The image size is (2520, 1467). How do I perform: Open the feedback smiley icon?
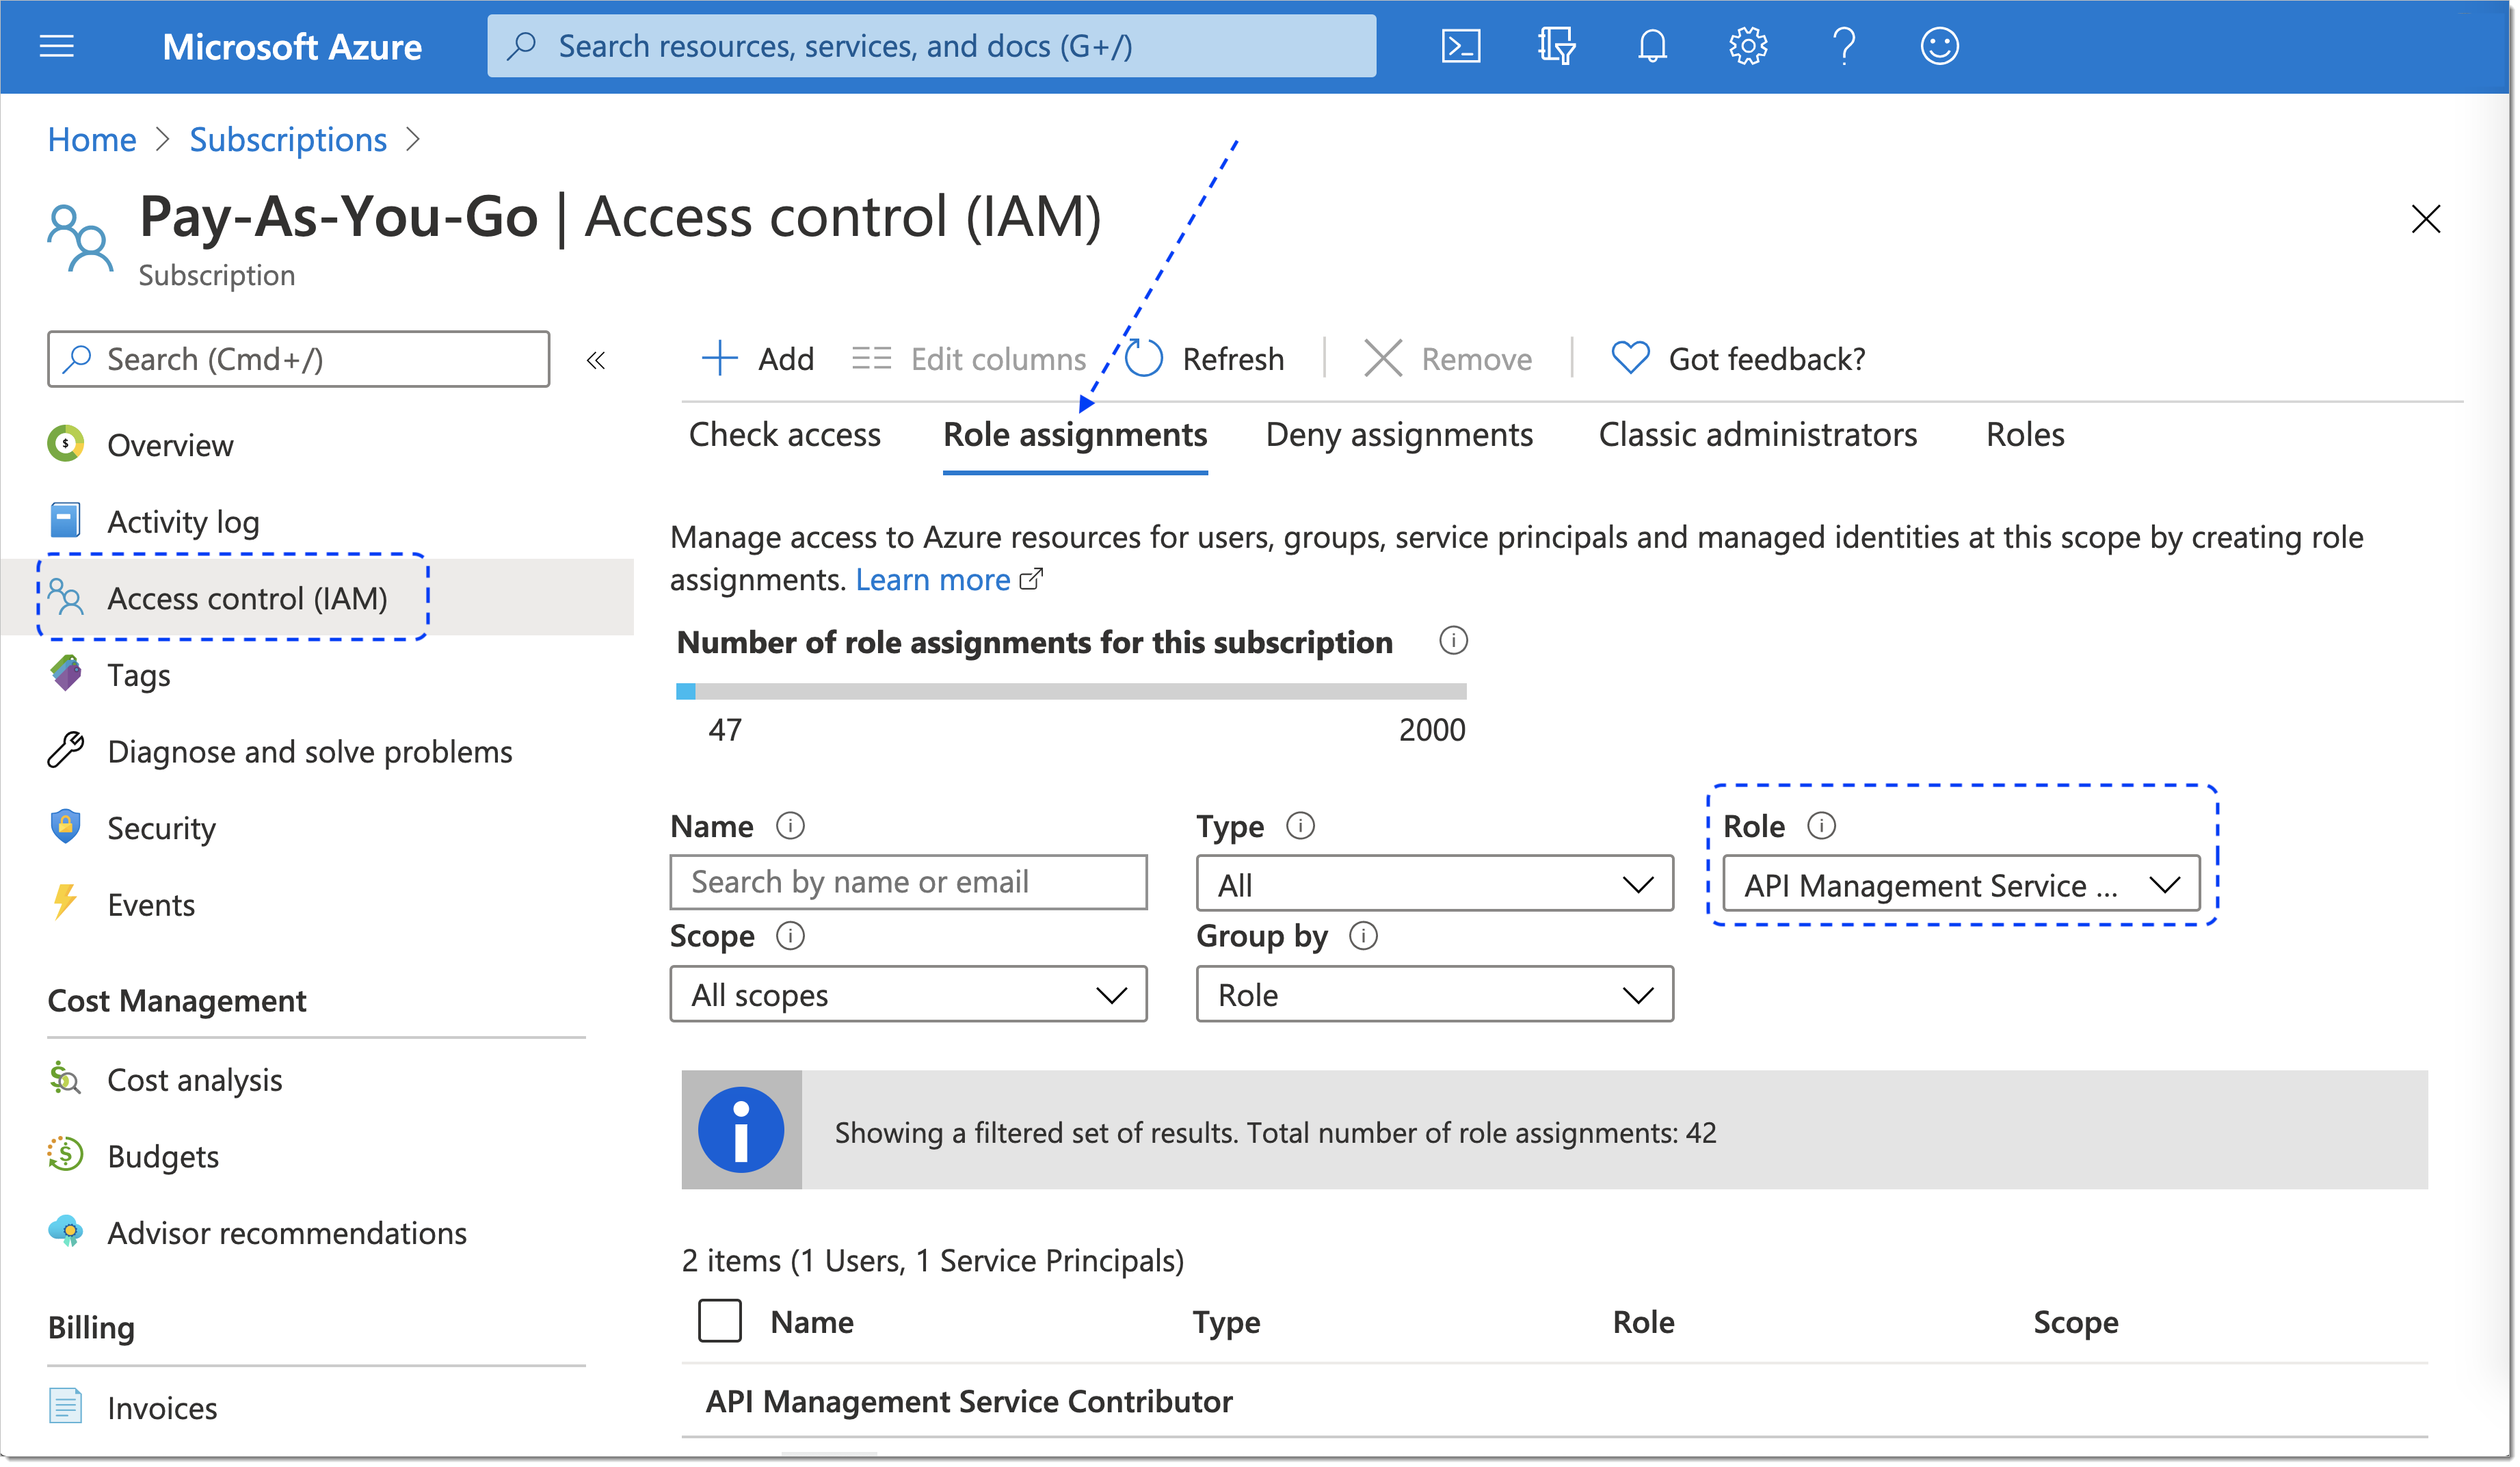1940,46
